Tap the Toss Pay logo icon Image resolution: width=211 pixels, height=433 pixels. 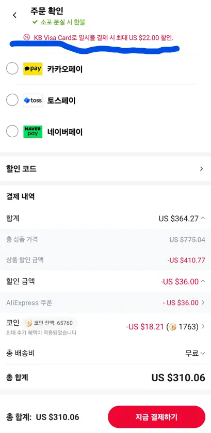[x=33, y=100]
